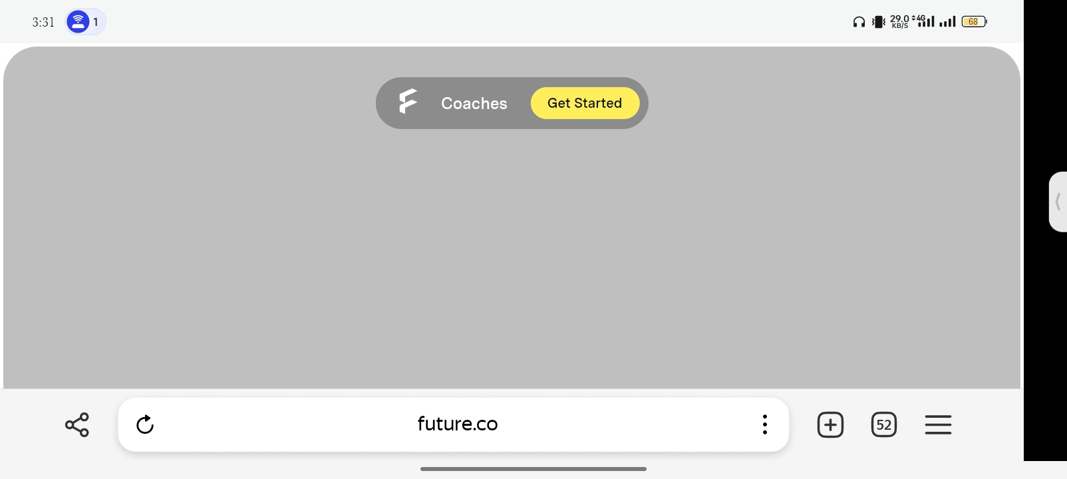The height and width of the screenshot is (479, 1067).
Task: Tap the headphones status icon
Action: click(859, 22)
